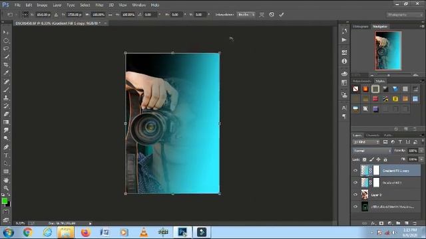Toggle lock position
Image resolution: width=426 pixels, height=239 pixels.
pyautogui.click(x=378, y=159)
